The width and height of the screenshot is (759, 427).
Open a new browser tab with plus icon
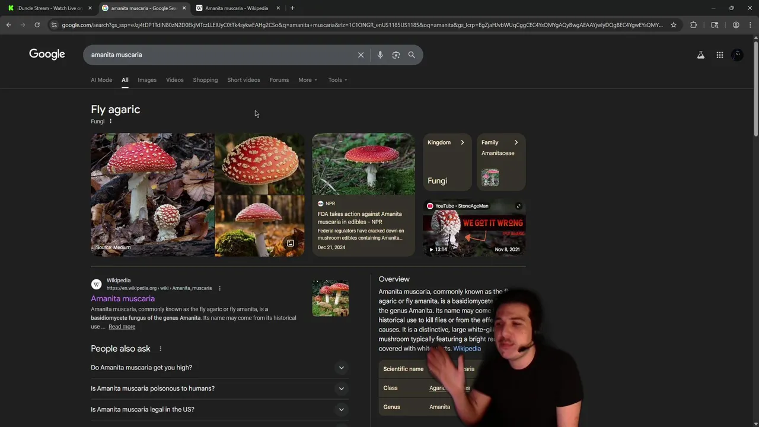click(292, 8)
